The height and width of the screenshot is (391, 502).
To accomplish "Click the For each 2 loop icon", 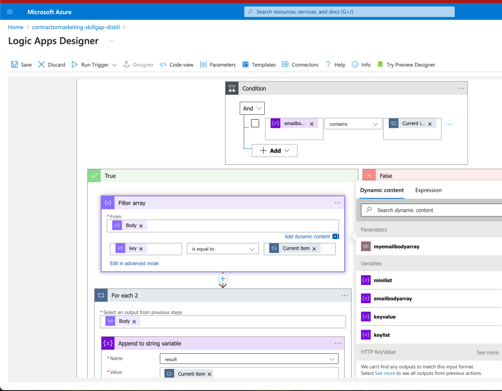I will pos(101,295).
